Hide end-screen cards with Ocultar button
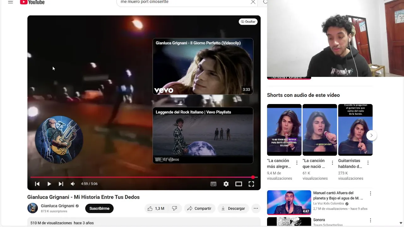 [x=248, y=21]
